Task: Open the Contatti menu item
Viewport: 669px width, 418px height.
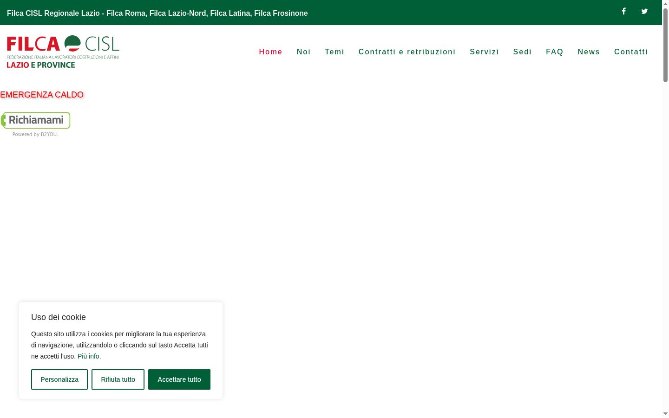Action: (x=631, y=52)
